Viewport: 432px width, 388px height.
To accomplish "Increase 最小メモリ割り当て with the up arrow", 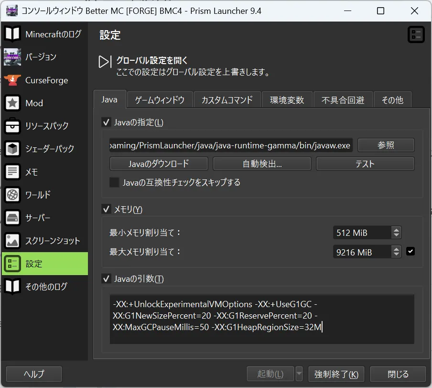I will 396,230.
